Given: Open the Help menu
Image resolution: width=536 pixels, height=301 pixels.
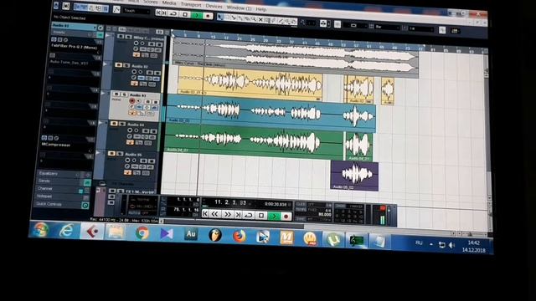Looking at the screenshot, I should [260, 9].
